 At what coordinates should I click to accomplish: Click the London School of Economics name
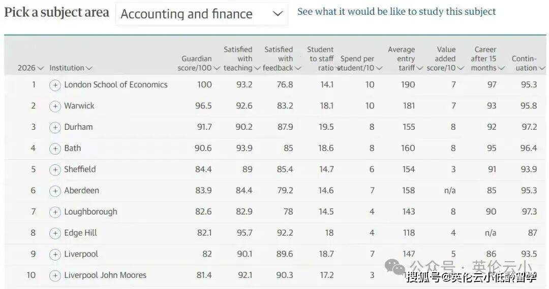[115, 85]
